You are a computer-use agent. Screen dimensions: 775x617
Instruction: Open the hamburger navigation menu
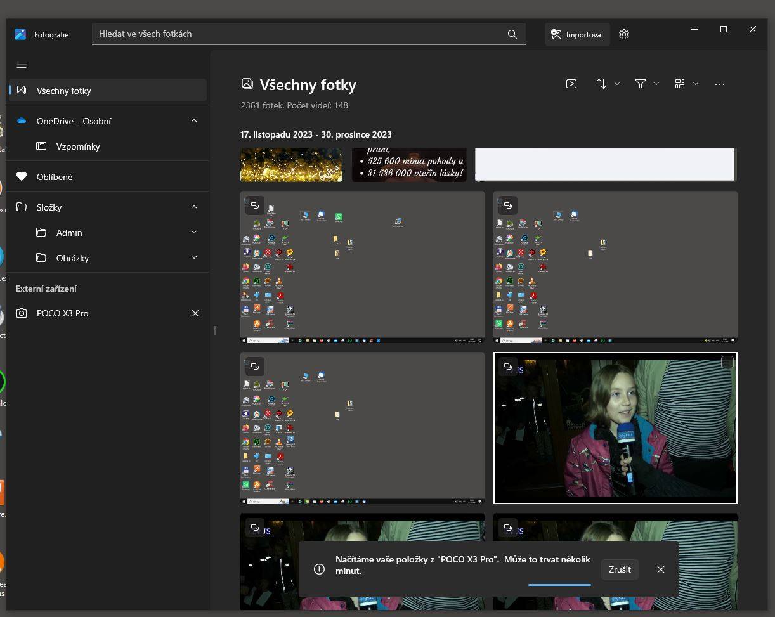tap(22, 65)
